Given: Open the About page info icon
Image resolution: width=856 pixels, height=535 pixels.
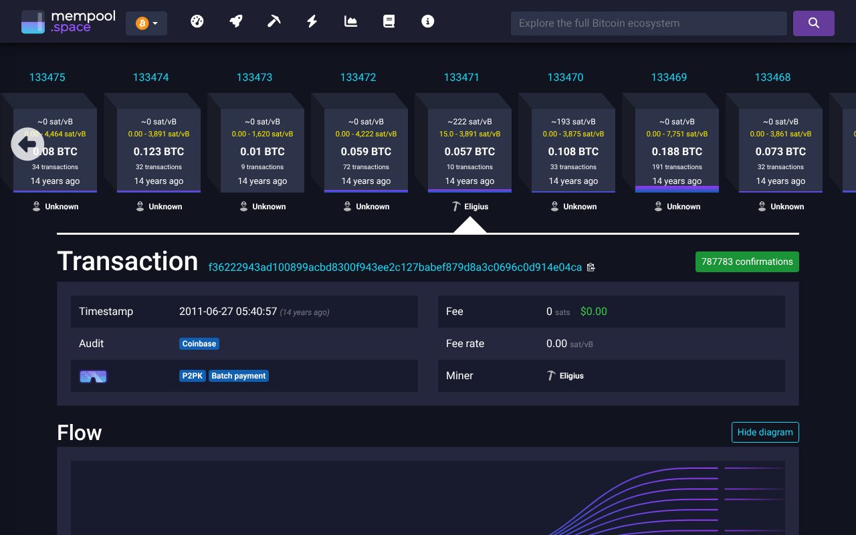Looking at the screenshot, I should click(427, 21).
